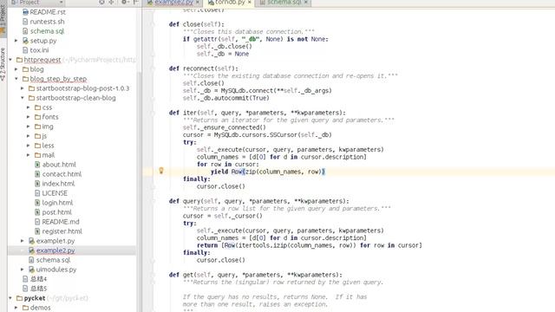Select the less folder in the tree

49,146
